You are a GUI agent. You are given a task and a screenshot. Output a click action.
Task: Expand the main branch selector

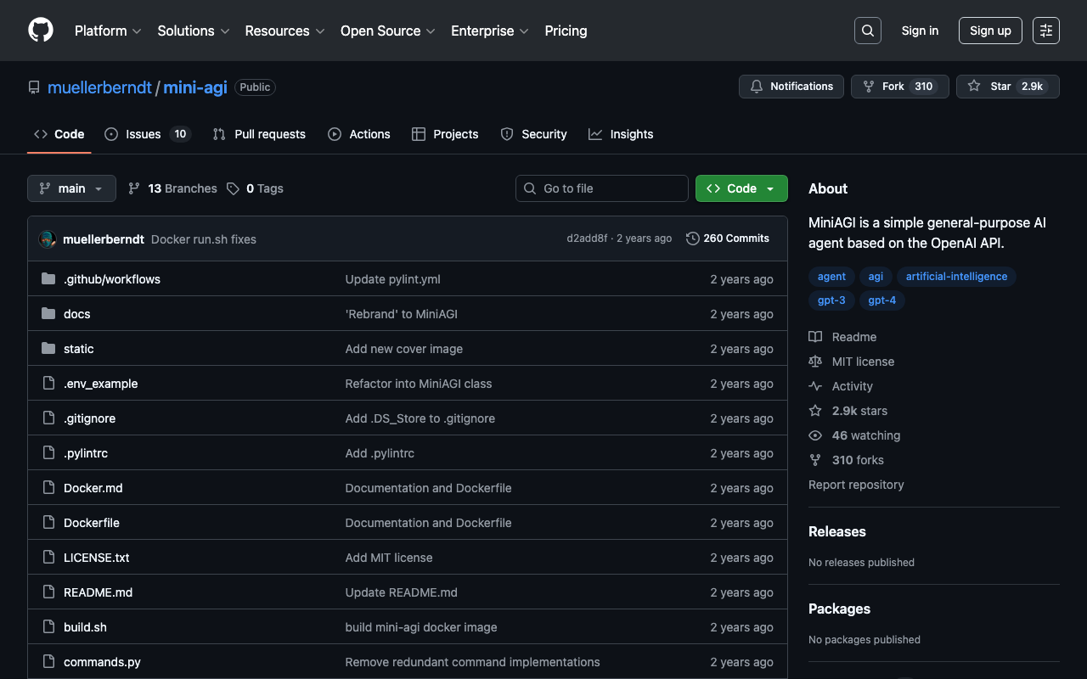(71, 188)
